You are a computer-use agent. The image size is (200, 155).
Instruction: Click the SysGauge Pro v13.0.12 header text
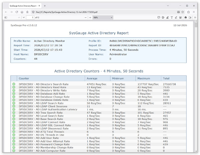(24, 25)
